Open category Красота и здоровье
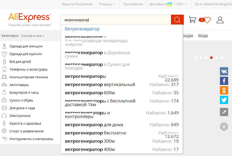 [25, 124]
